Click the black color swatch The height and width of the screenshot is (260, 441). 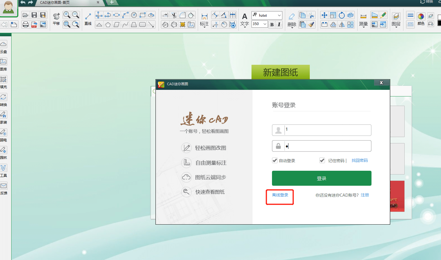tap(439, 23)
